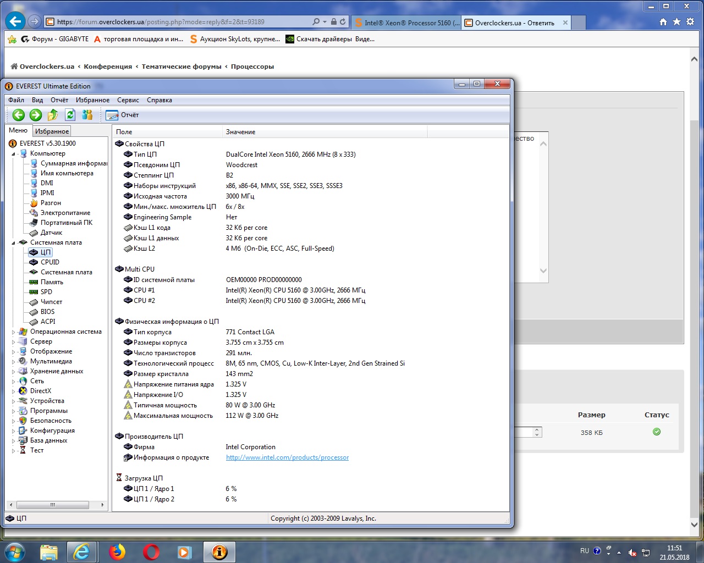Open the Отчёт report toolbar button
The width and height of the screenshot is (704, 563).
click(122, 115)
